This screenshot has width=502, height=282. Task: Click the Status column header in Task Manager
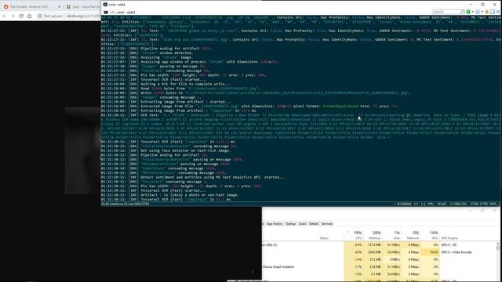[324, 238]
